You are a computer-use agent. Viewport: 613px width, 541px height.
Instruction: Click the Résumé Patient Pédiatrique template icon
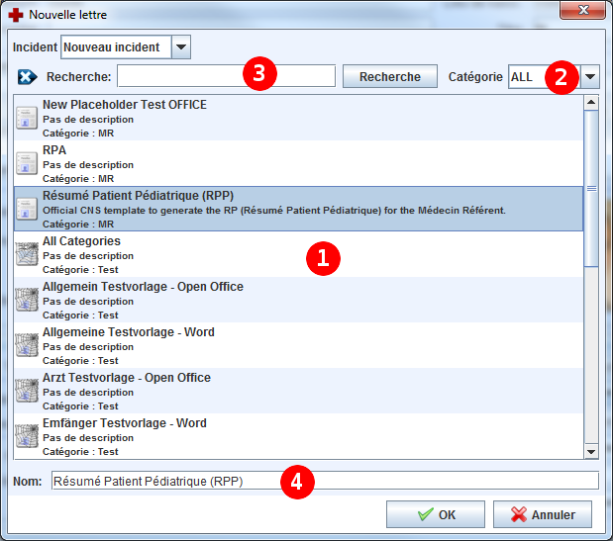click(x=27, y=210)
